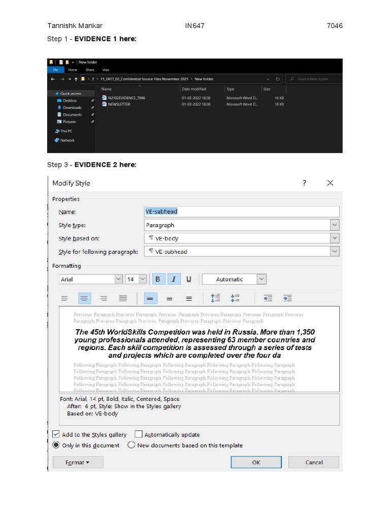This screenshot has width=390, height=521.
Task: Edit the style Name field
Action: tap(242, 212)
